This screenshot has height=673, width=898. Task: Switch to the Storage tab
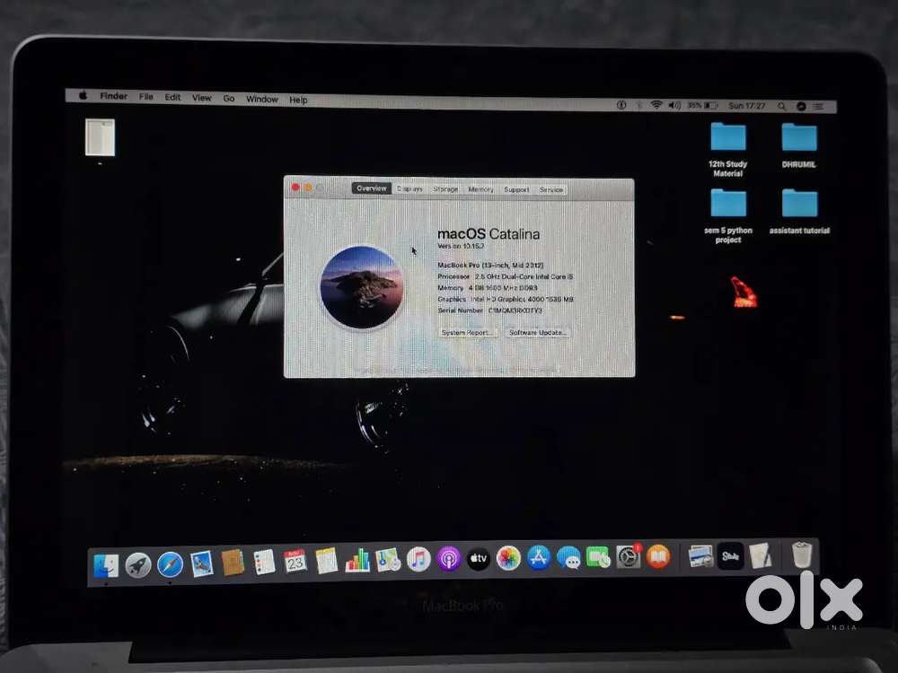pyautogui.click(x=445, y=189)
